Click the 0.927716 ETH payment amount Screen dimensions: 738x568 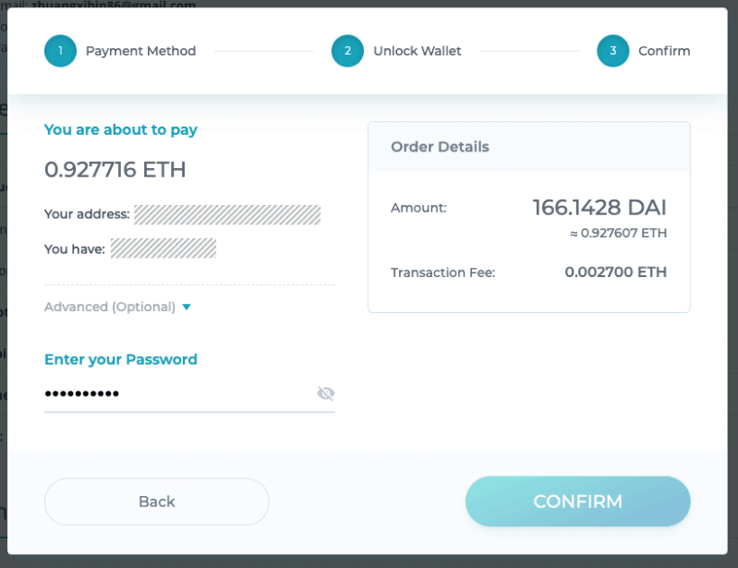(115, 169)
